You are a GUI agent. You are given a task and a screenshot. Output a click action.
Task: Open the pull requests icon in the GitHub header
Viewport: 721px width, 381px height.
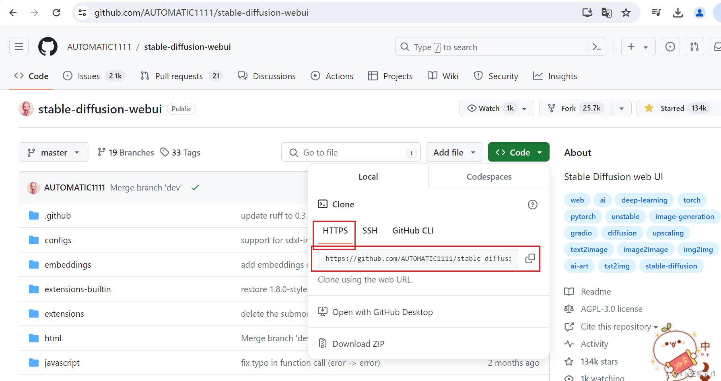694,47
